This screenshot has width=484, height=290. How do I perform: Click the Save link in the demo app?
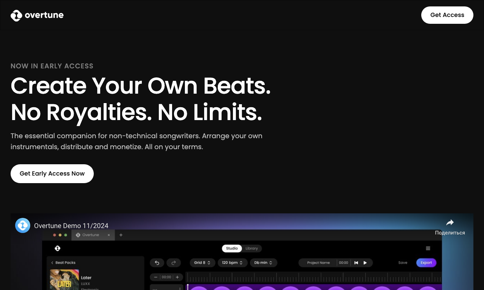(x=403, y=263)
